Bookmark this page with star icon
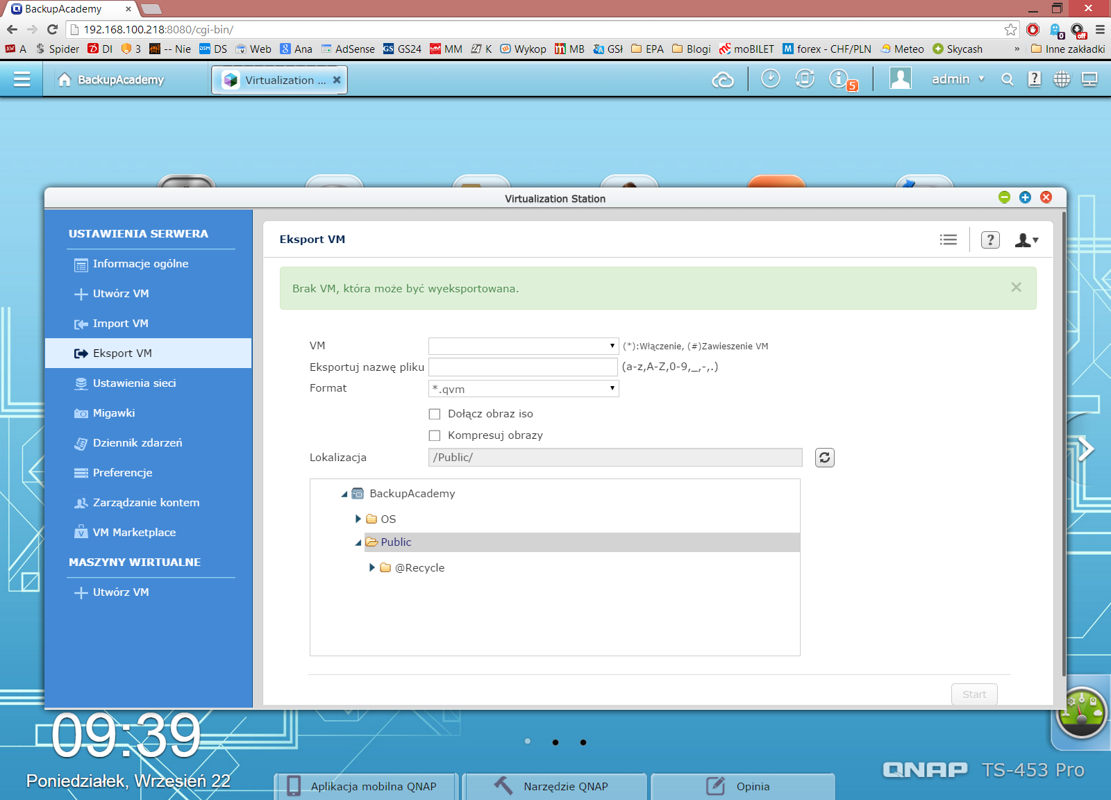This screenshot has height=800, width=1111. pos(1010,29)
